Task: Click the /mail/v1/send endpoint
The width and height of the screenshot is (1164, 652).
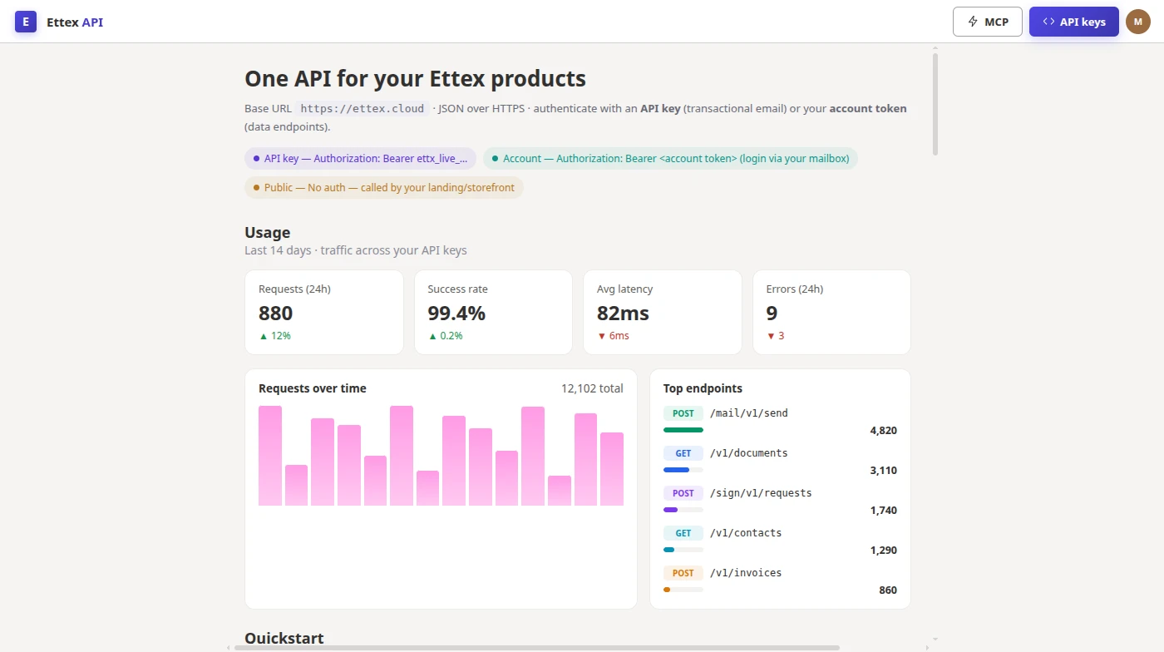Action: point(749,413)
